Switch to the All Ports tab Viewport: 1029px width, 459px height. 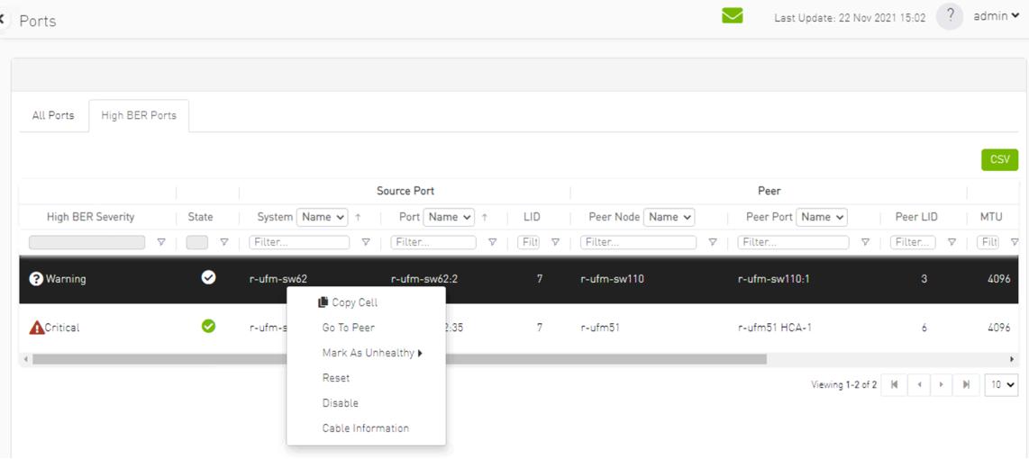(x=53, y=115)
